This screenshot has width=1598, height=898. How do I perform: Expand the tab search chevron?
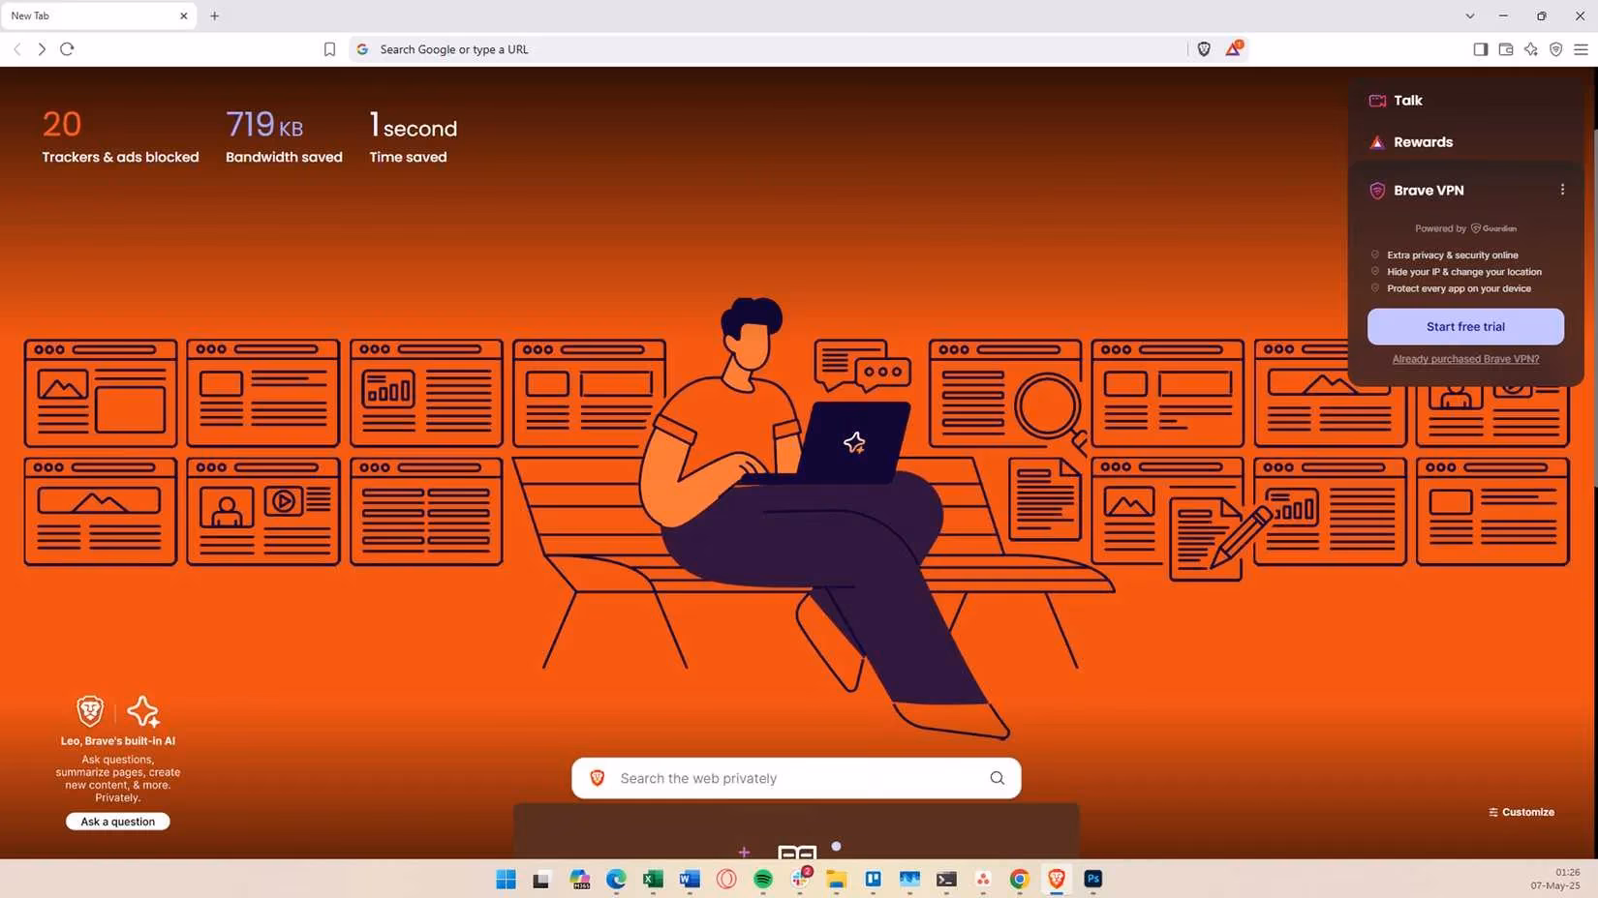click(x=1469, y=15)
